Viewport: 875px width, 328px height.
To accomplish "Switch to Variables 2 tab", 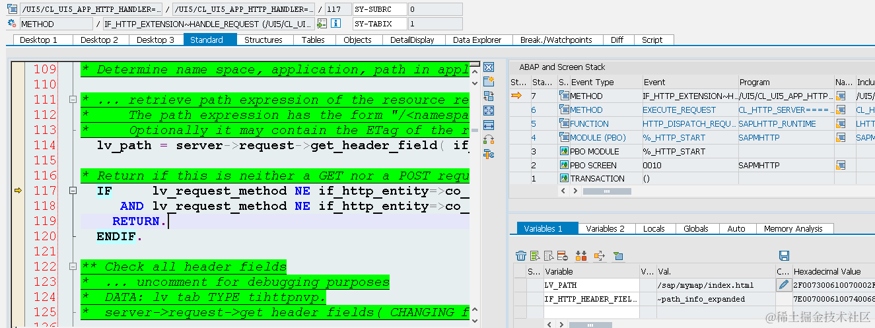I will coord(606,228).
